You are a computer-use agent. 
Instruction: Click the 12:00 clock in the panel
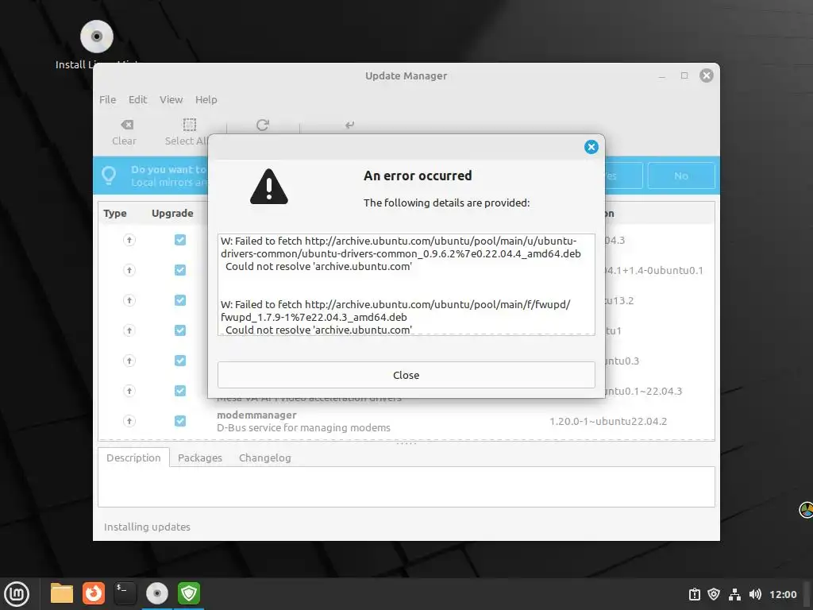tap(783, 594)
